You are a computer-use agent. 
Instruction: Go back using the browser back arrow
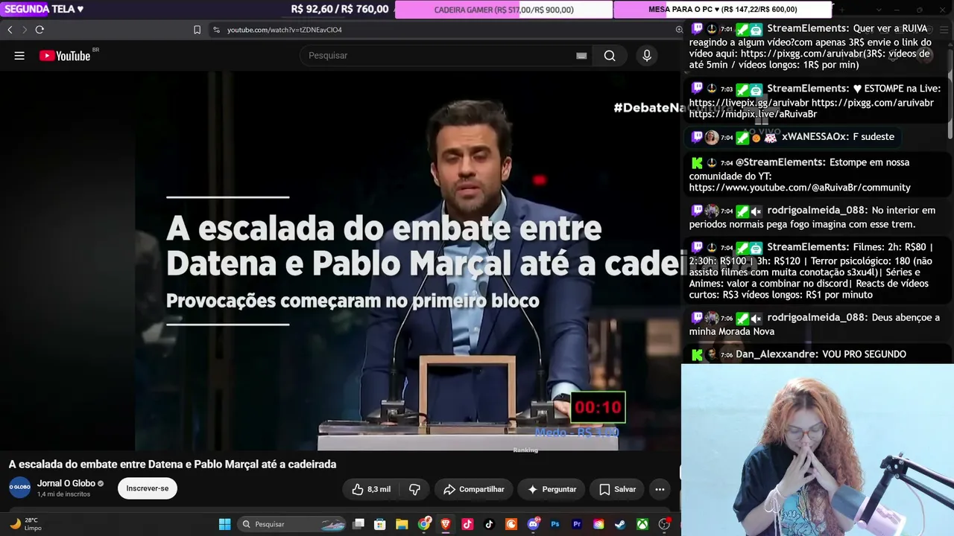10,30
